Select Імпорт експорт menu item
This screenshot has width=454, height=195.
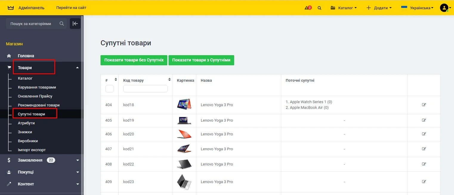click(x=32, y=150)
